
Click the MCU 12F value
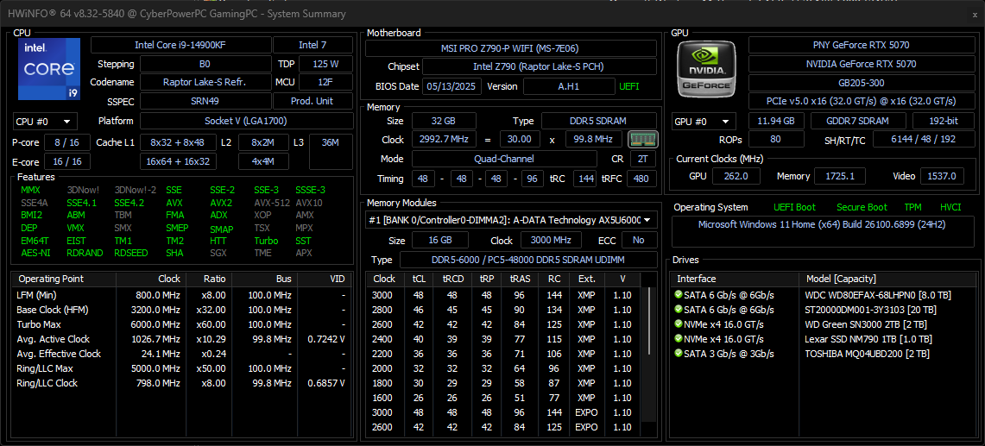[325, 82]
